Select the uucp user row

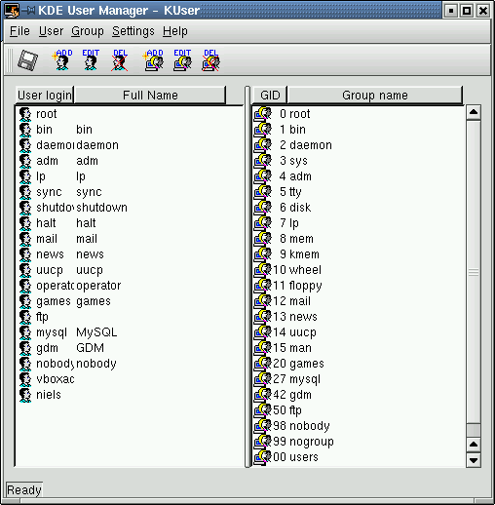(x=130, y=270)
